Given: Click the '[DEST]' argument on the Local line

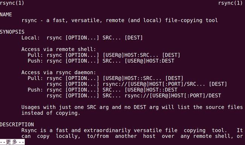Looking at the screenshot, I should 134,38.
